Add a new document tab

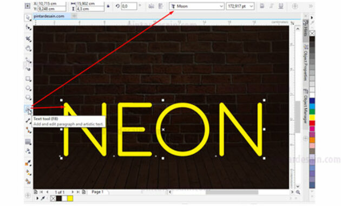click(x=74, y=16)
